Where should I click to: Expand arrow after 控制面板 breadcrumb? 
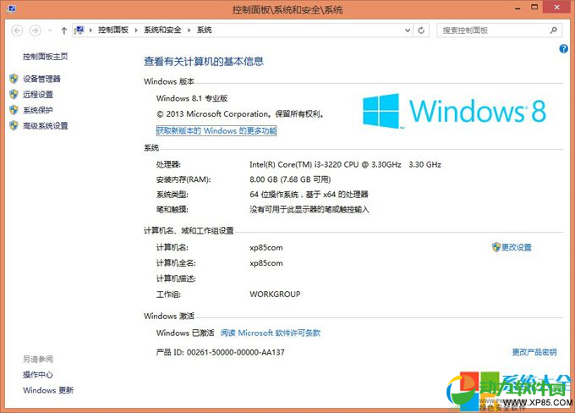(135, 30)
